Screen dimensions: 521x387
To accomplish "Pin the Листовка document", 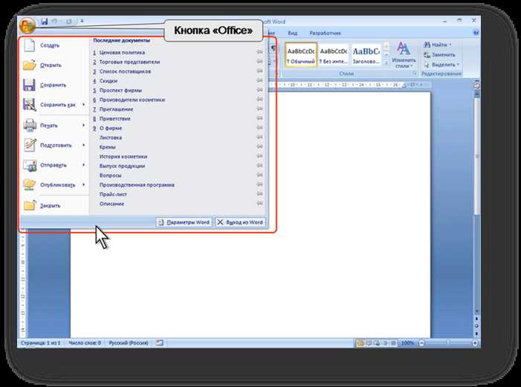I will (x=259, y=137).
